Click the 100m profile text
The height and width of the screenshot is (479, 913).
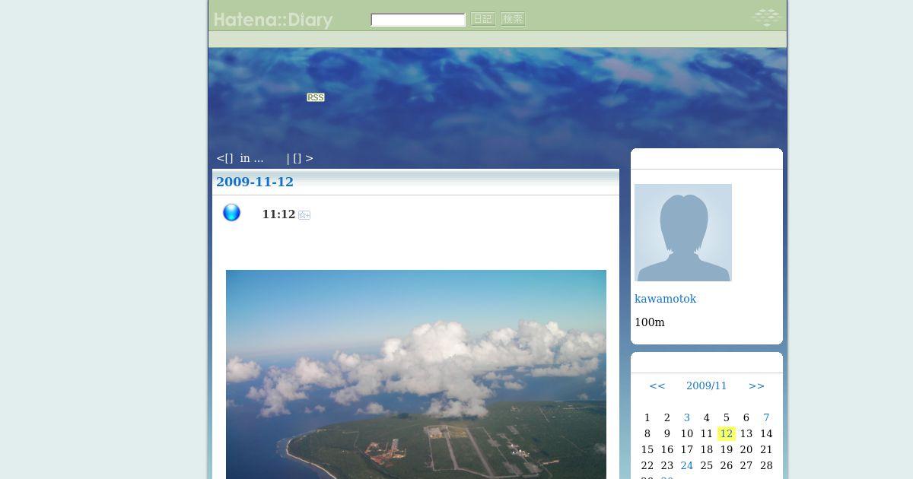pyautogui.click(x=650, y=322)
